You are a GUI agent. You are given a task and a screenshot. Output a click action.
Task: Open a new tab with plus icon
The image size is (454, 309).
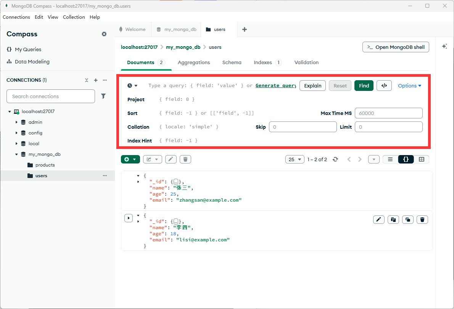[x=245, y=29]
